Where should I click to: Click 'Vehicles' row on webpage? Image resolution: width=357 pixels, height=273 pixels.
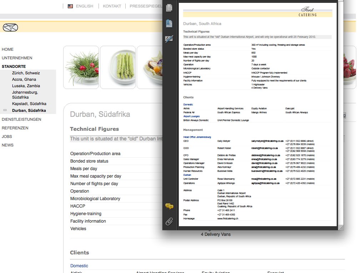click(x=78, y=229)
